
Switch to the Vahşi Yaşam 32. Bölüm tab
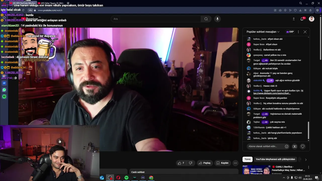coord(52,3)
